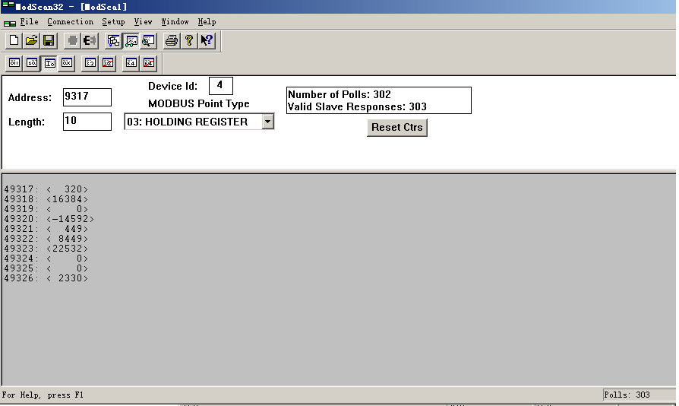Open the MODBUS Point Type dropdown
Viewport: 679px width, 406px height.
[x=267, y=122]
